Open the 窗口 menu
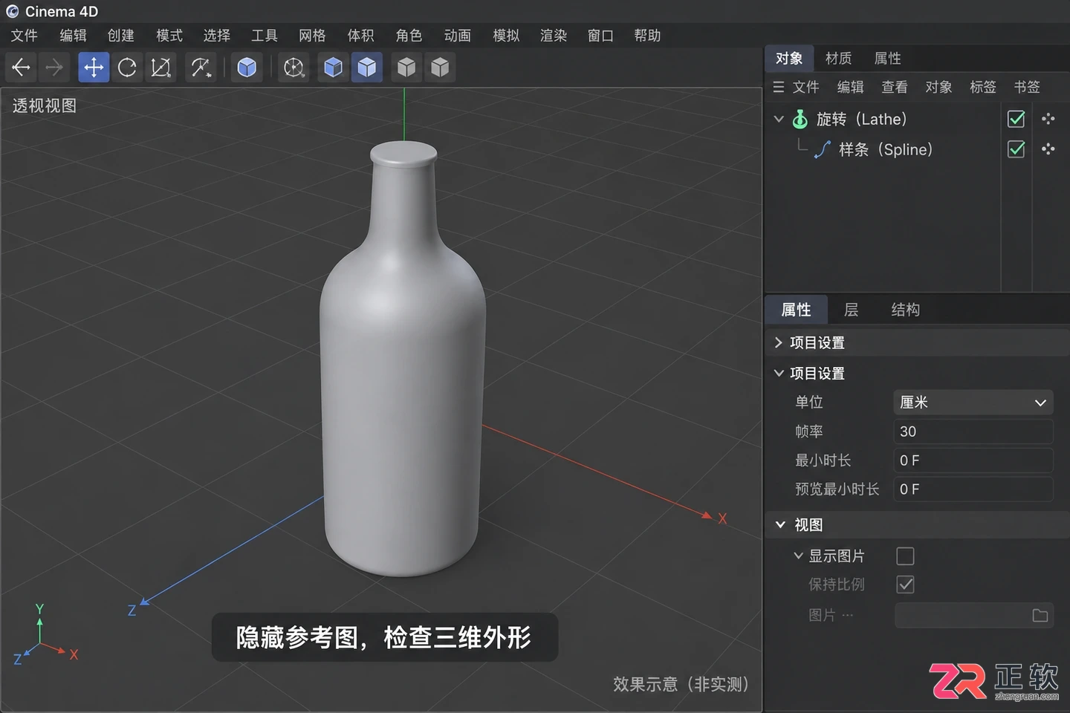Viewport: 1070px width, 713px height. [x=600, y=36]
